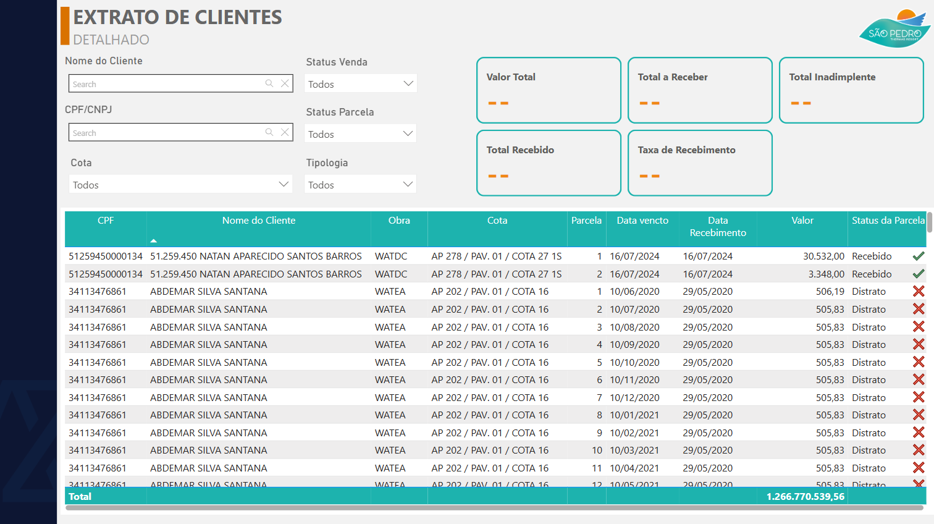The width and height of the screenshot is (934, 524).
Task: Click red X icon on 10/01/2021 row
Action: [x=919, y=415]
